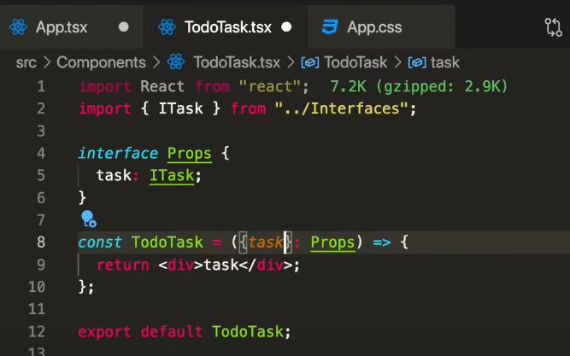
Task: Switch to the App.tsx tab
Action: click(x=71, y=26)
